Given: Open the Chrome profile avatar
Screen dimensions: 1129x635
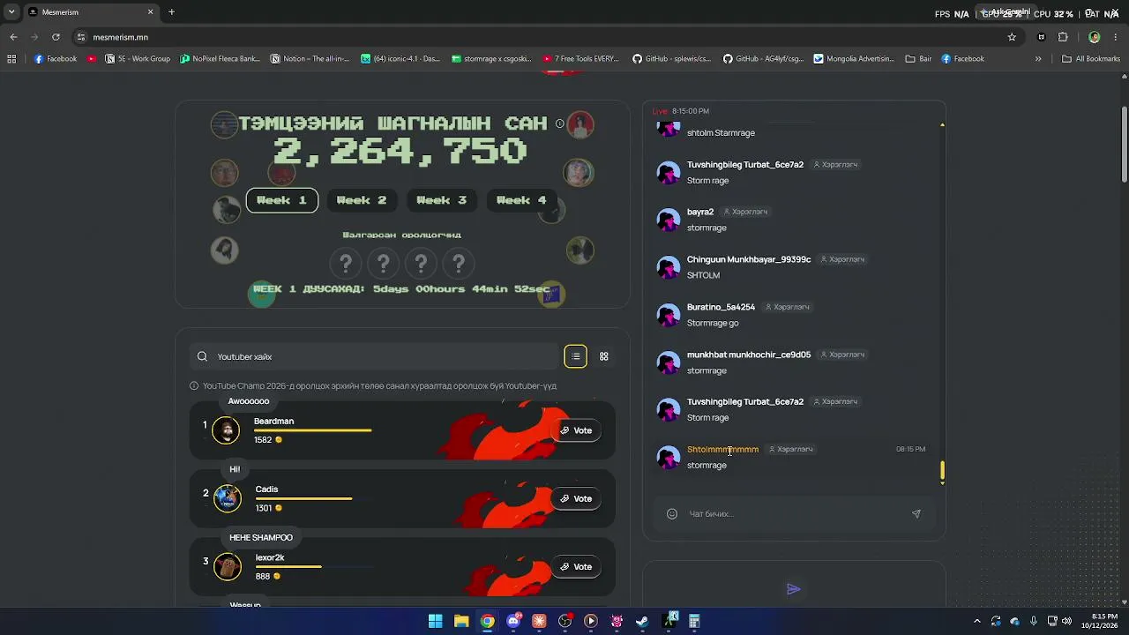Looking at the screenshot, I should (1095, 37).
